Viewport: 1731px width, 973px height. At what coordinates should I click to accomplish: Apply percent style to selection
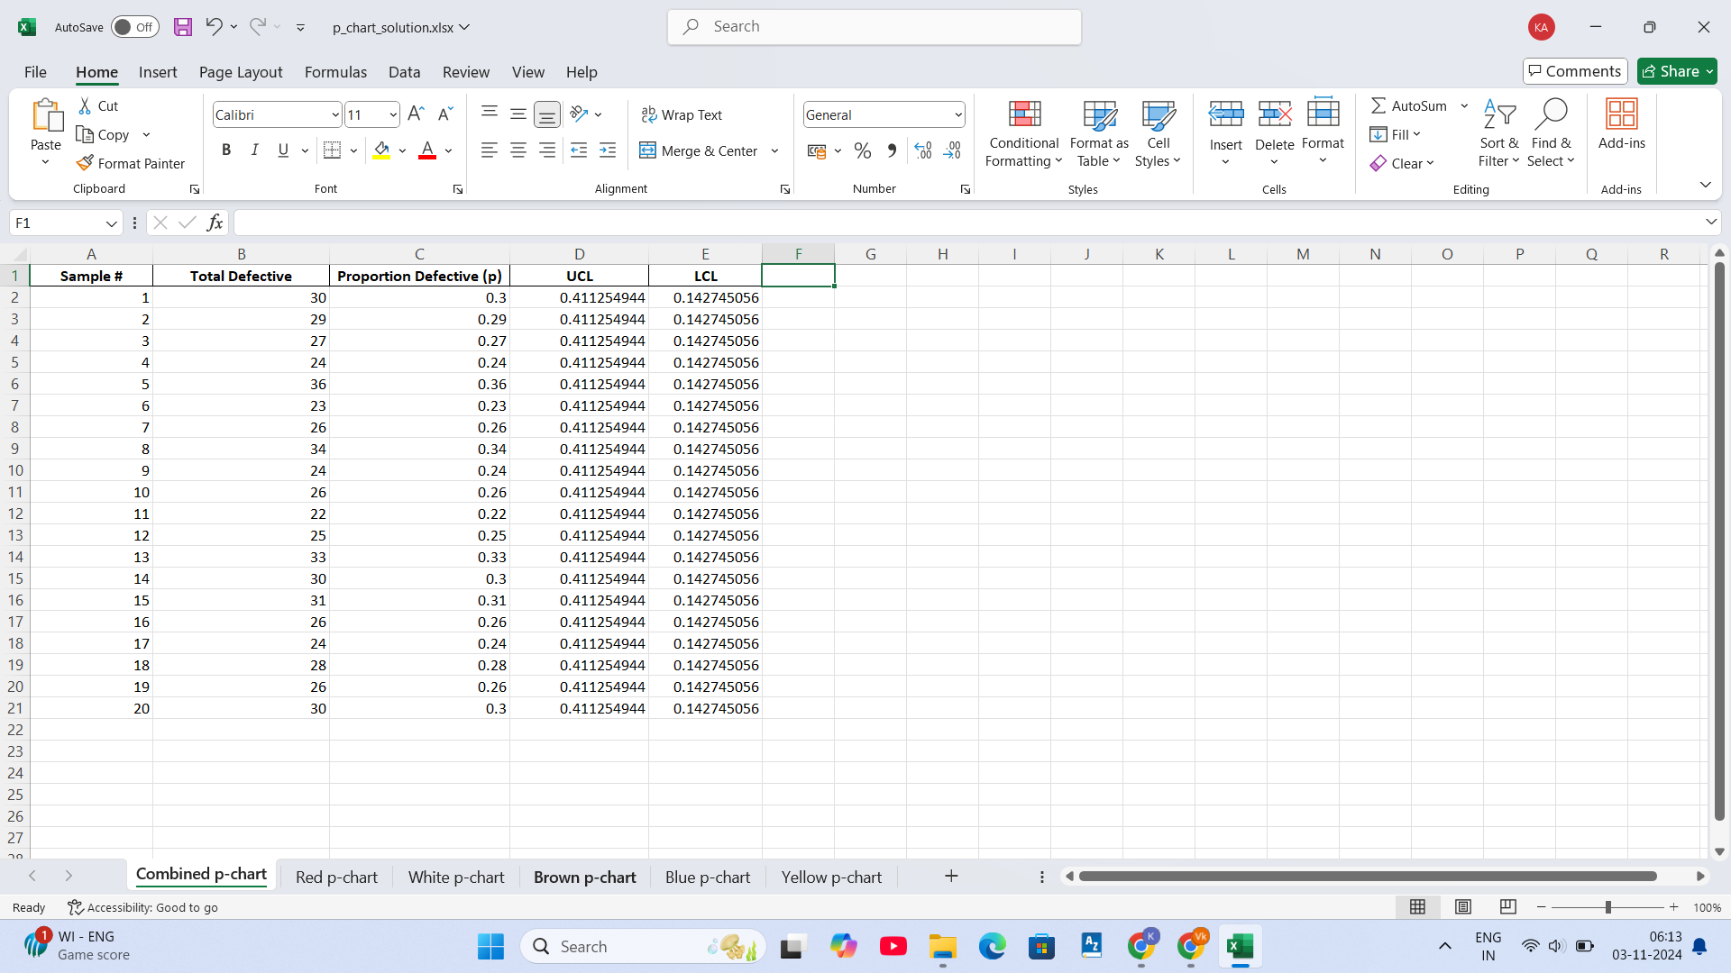tap(862, 150)
